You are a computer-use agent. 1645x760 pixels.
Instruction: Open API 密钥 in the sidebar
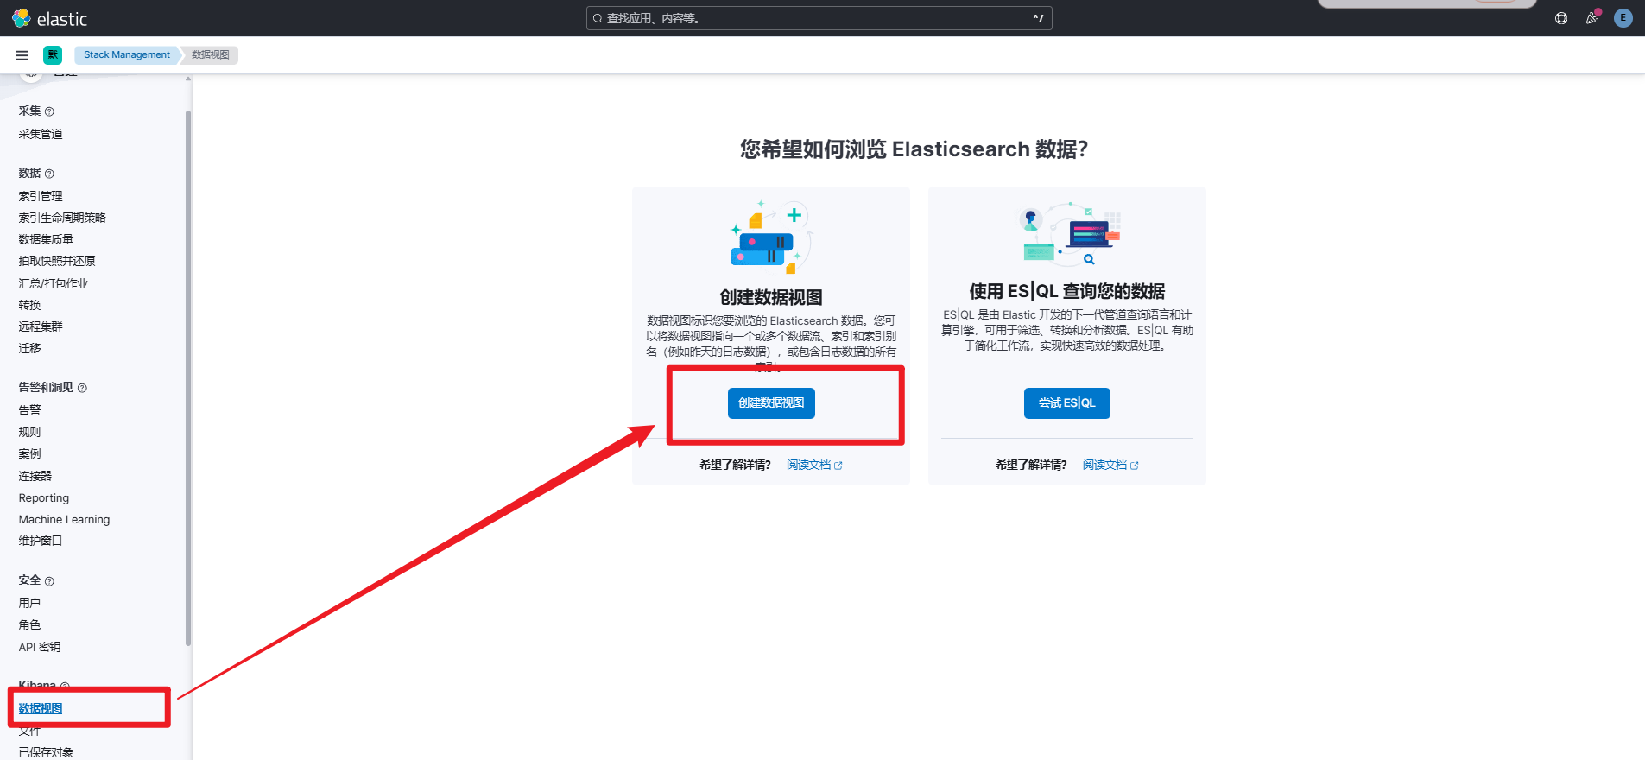click(40, 647)
